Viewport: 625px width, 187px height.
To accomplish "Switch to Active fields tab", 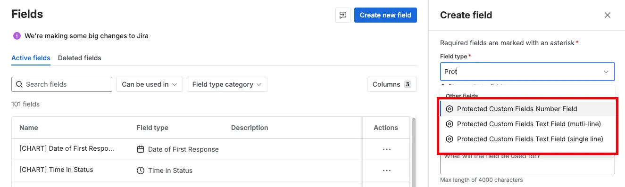I will (31, 58).
